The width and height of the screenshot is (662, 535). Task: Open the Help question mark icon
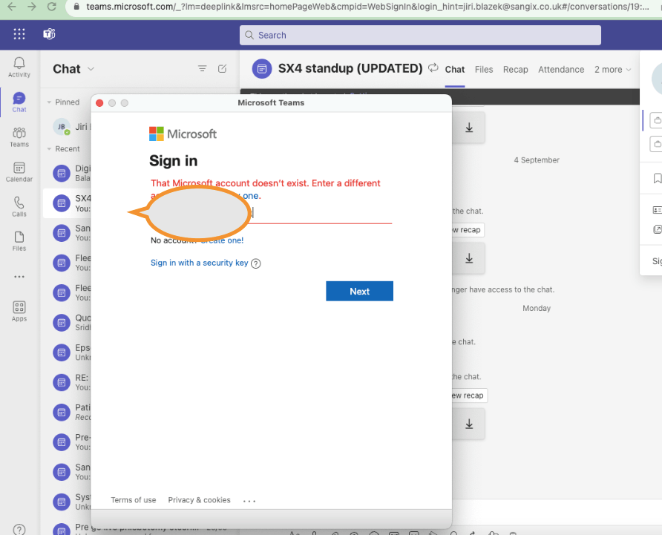coord(19,529)
